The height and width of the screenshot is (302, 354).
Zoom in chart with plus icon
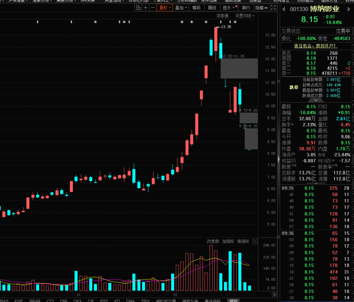point(146,8)
